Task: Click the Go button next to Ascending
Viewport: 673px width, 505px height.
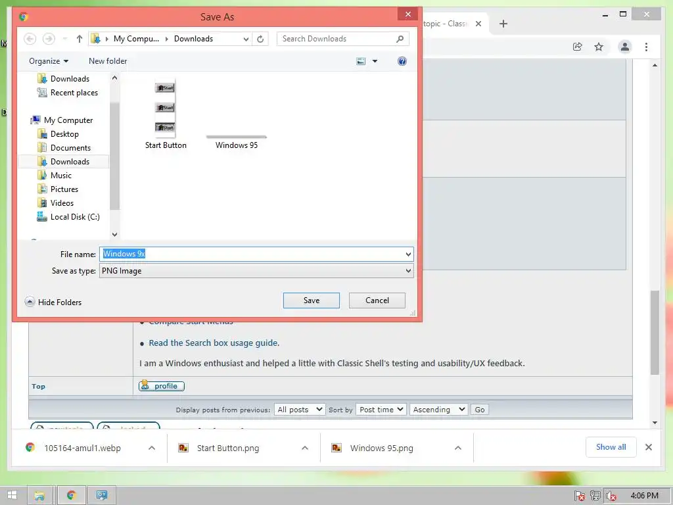Action: tap(479, 409)
